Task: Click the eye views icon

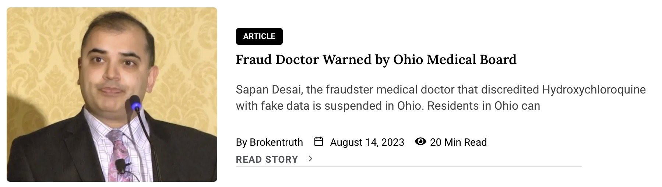Action: pos(420,141)
